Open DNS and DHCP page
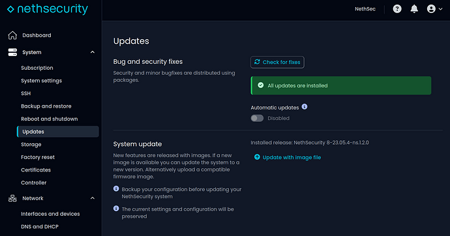 click(x=40, y=226)
